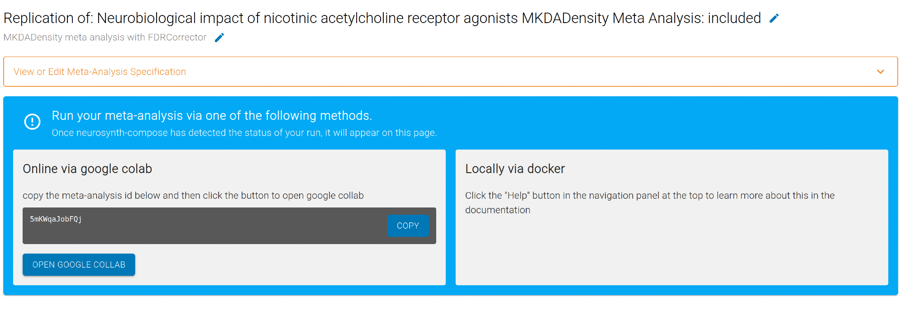Viewport: 905px width, 311px height.
Task: Click the MKDADensity meta analysis with FDRCorrector description
Action: point(105,38)
